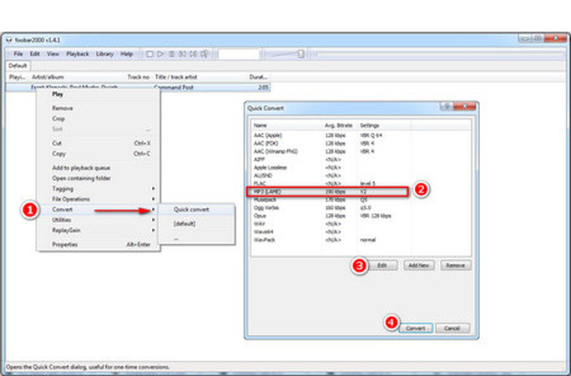Expand the ReplayGain submenu
The height and width of the screenshot is (376, 571).
[99, 231]
